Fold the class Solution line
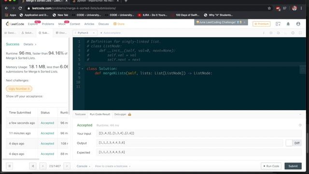This screenshot has width=309, height=174. 83,69
